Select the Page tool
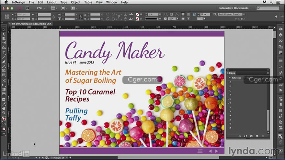The width and height of the screenshot is (285, 160). tap(4, 38)
